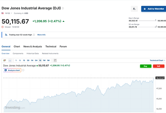Select the 15 minute interval option
Viewport: 166px width, 113px height.
24,60
